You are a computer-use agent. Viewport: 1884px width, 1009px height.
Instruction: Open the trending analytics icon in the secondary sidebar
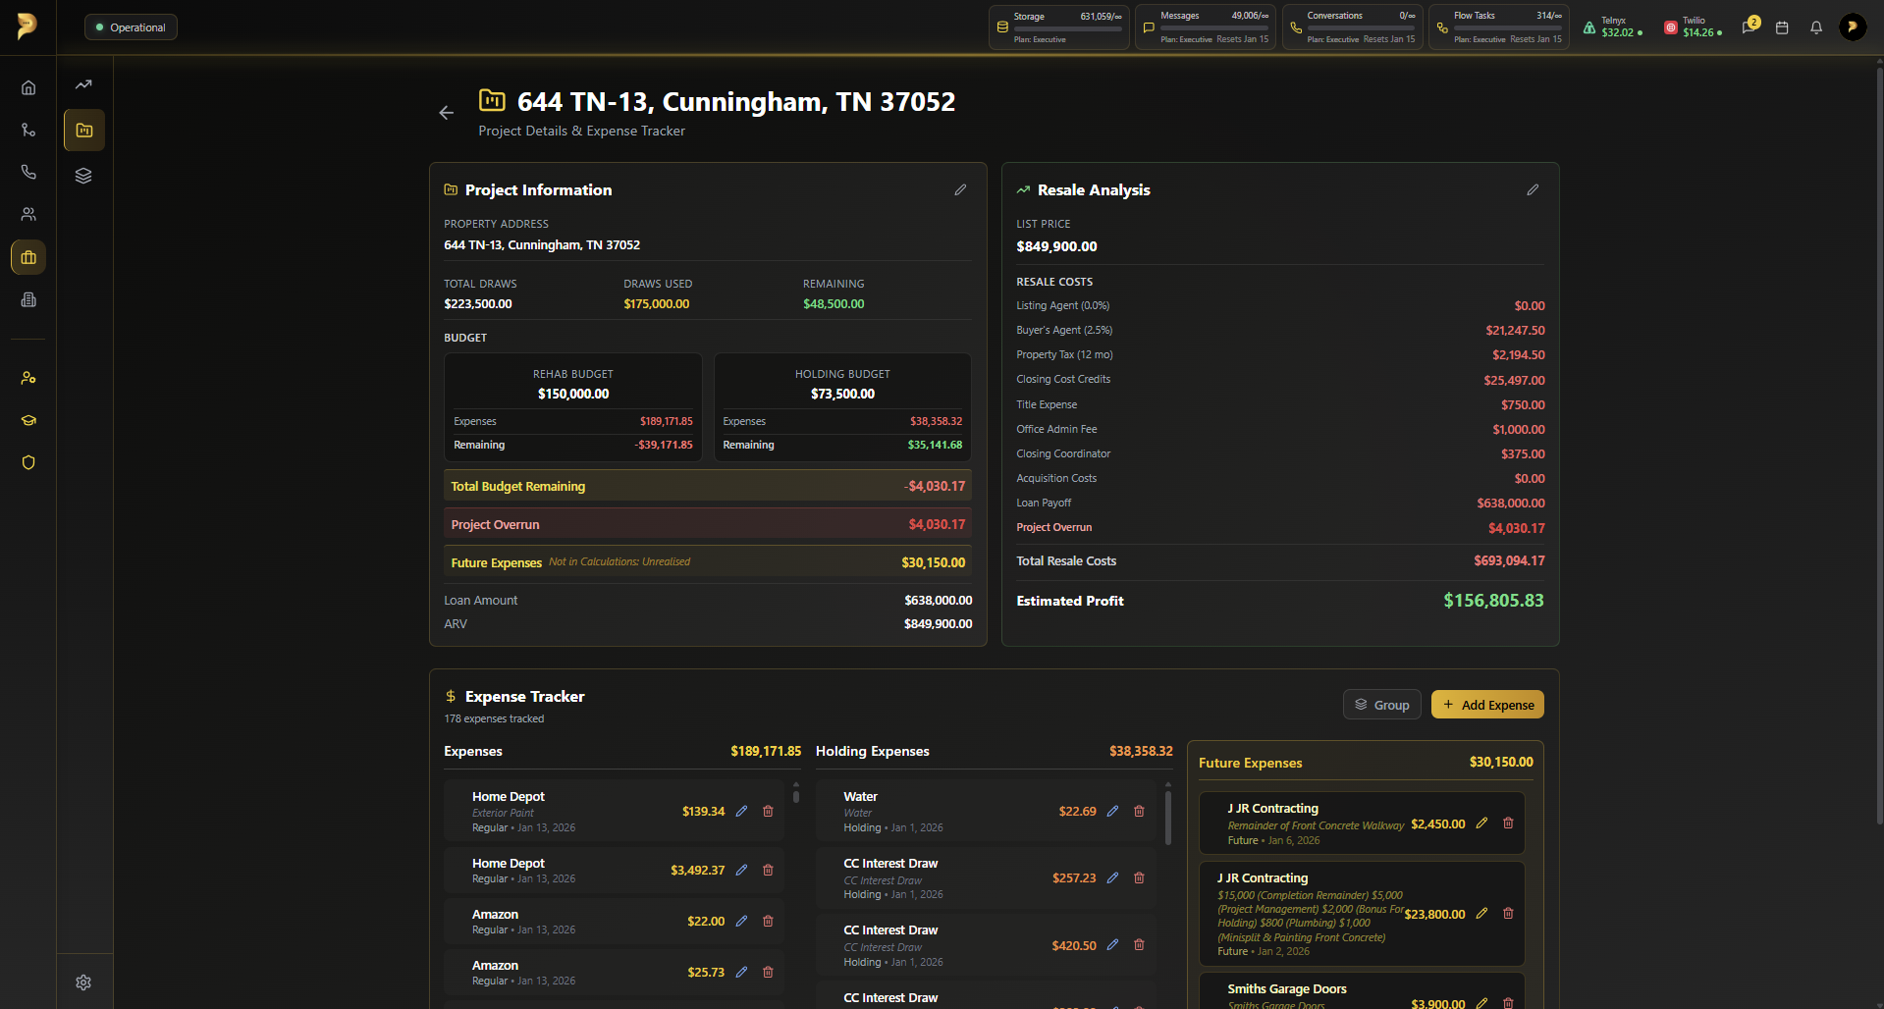tap(83, 84)
